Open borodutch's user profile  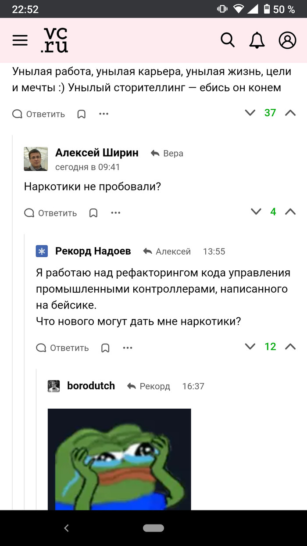tap(90, 386)
